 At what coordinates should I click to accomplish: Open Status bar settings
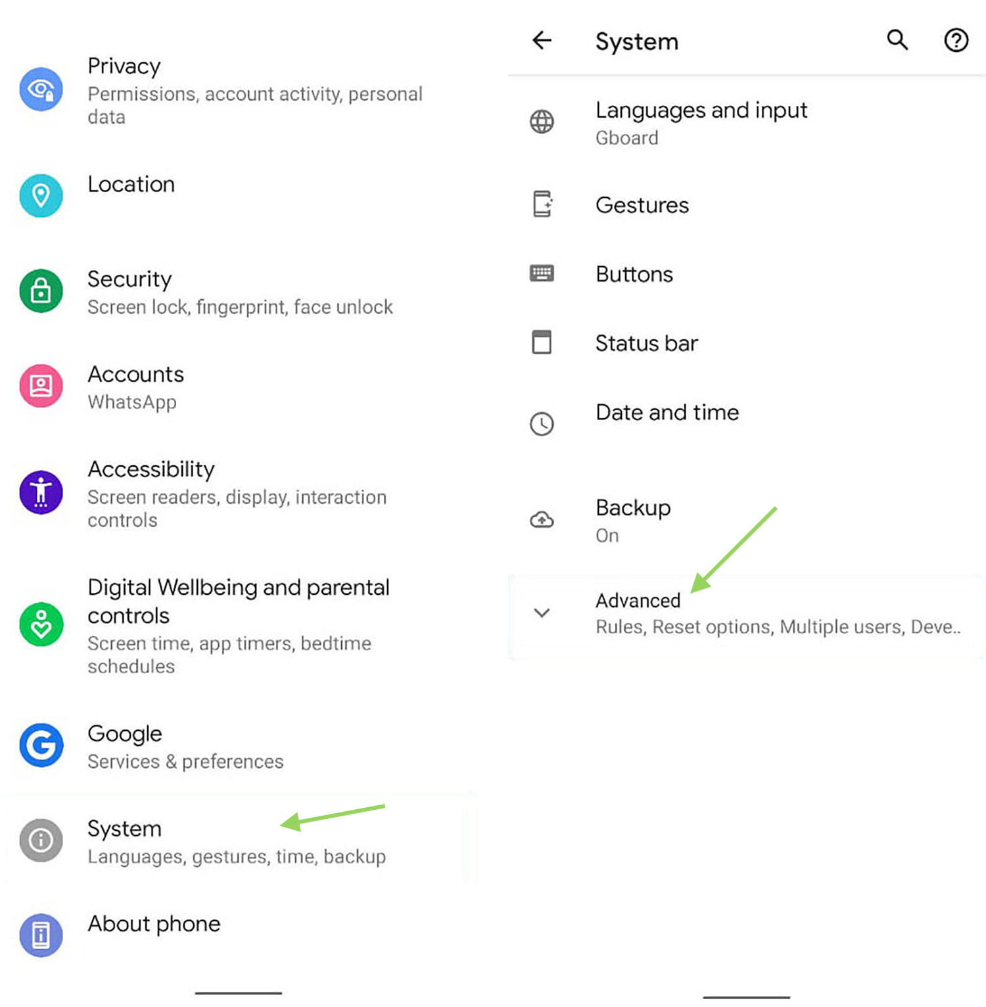pos(747,342)
